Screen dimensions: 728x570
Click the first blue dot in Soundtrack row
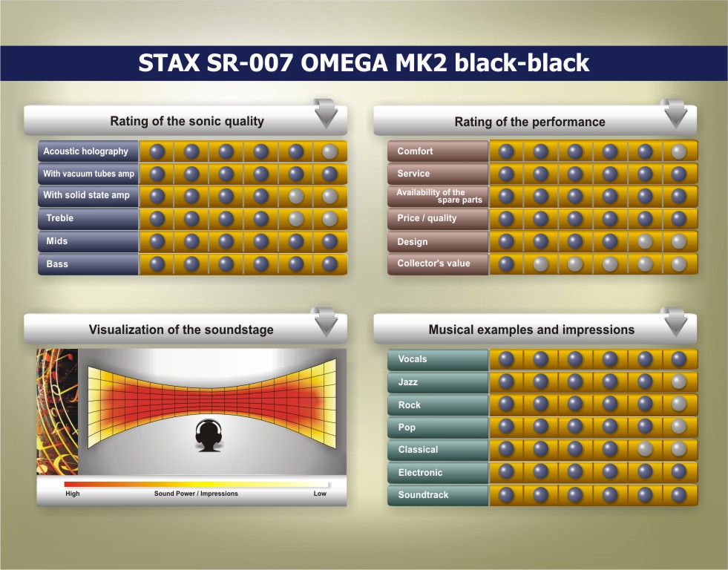[506, 494]
